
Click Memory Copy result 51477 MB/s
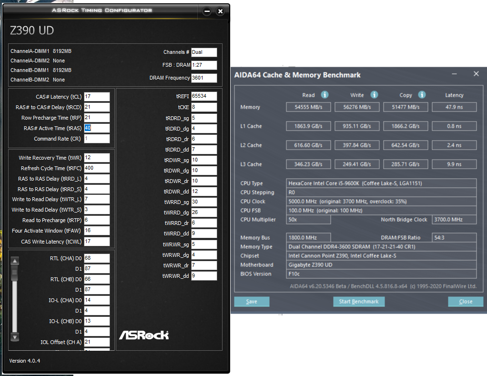pyautogui.click(x=406, y=107)
